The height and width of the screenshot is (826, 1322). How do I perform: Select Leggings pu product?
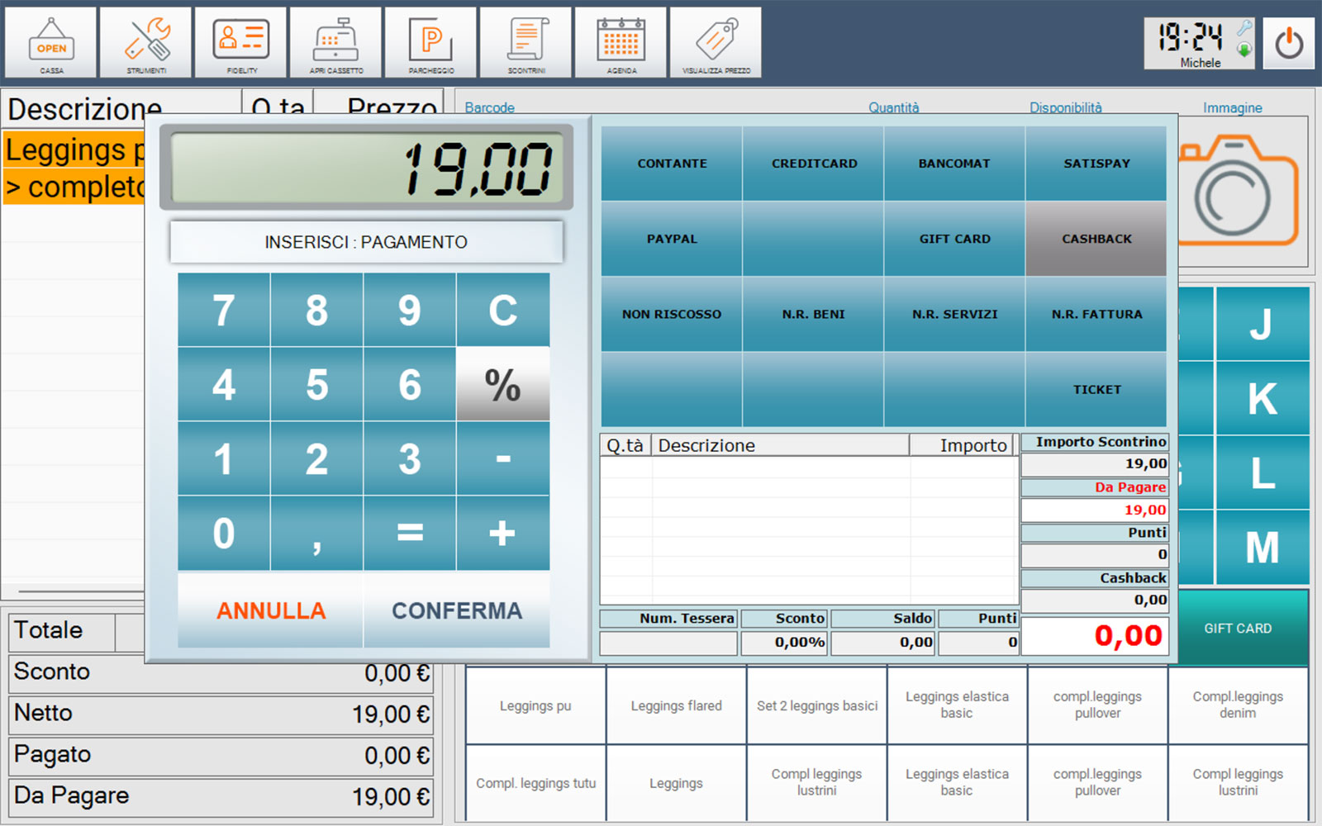535,705
